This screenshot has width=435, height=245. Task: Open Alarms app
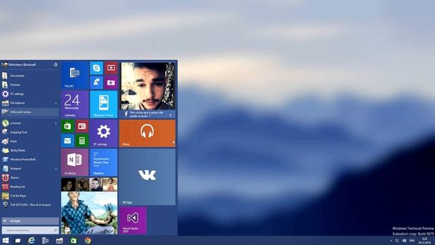point(30,178)
